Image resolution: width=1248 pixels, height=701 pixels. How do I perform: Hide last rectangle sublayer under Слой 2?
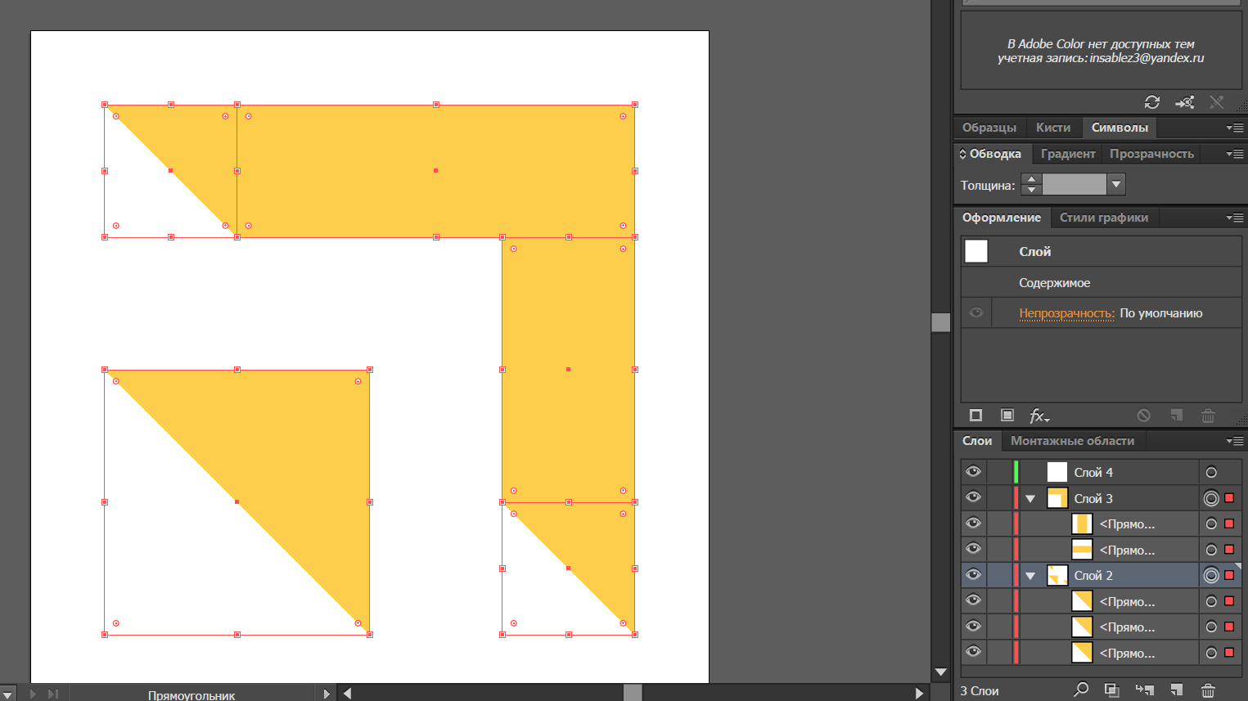pyautogui.click(x=973, y=652)
